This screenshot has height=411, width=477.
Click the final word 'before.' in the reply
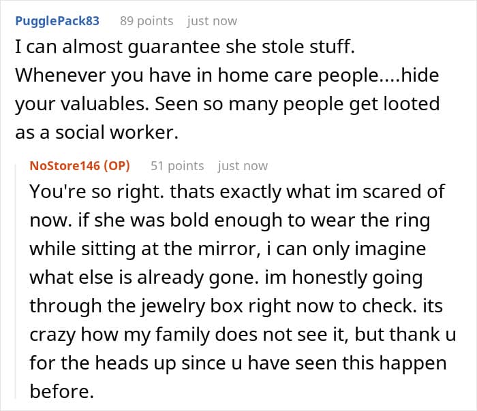pos(59,392)
